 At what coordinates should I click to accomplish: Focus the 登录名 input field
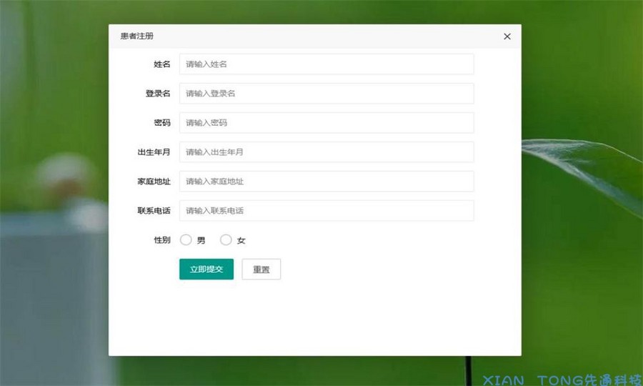327,94
